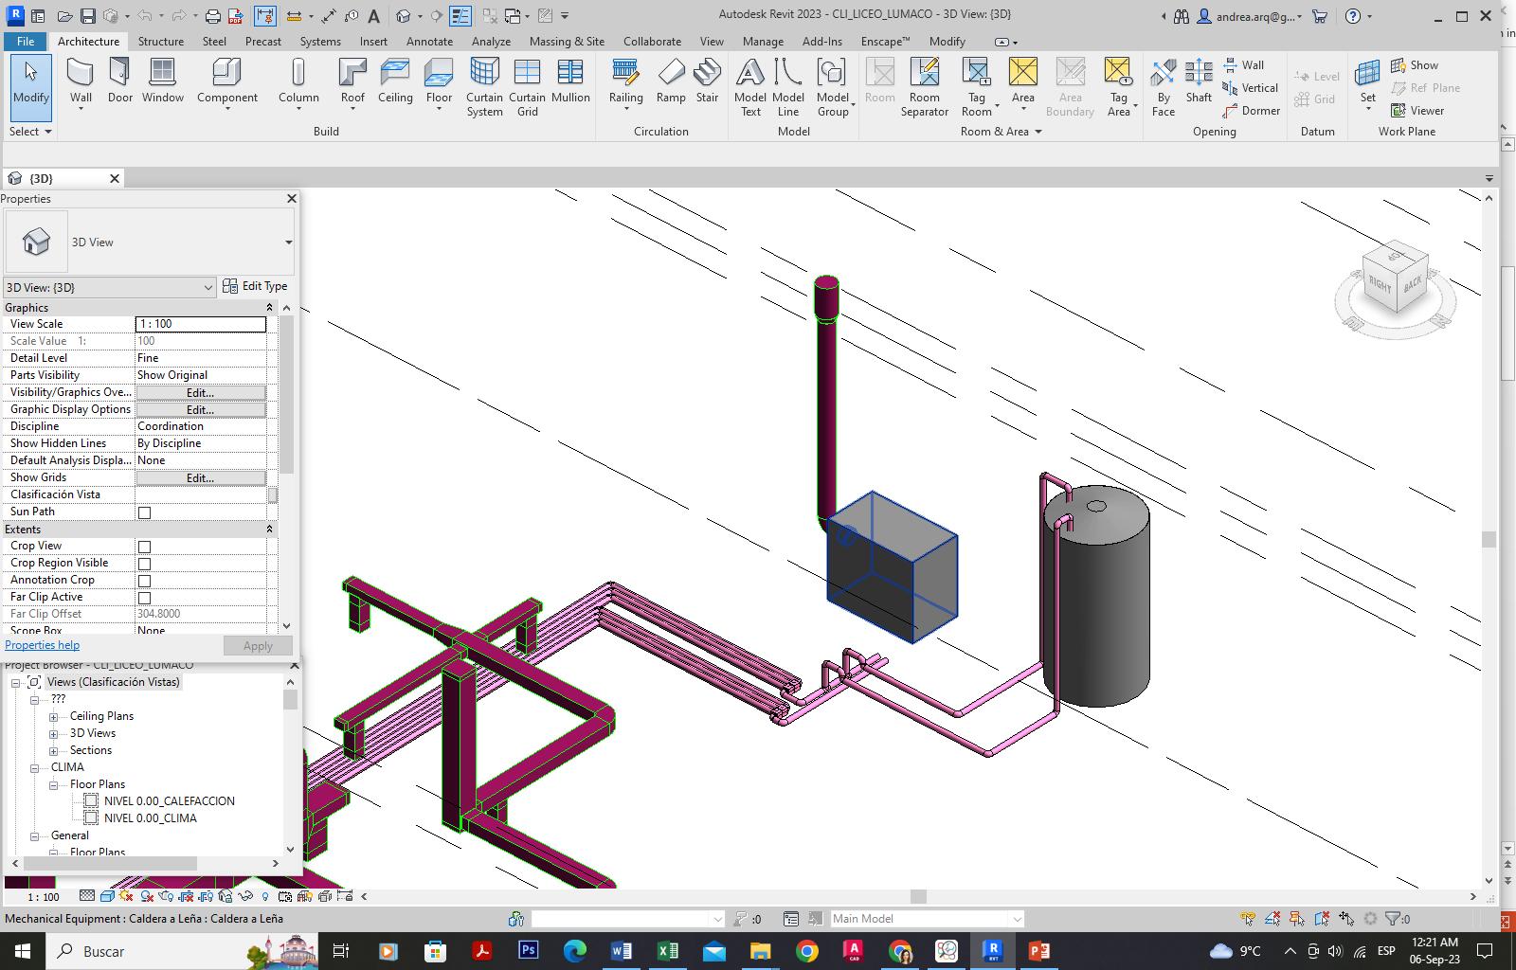Expand the 3D Views tree node
This screenshot has width=1516, height=970.
coord(54,733)
